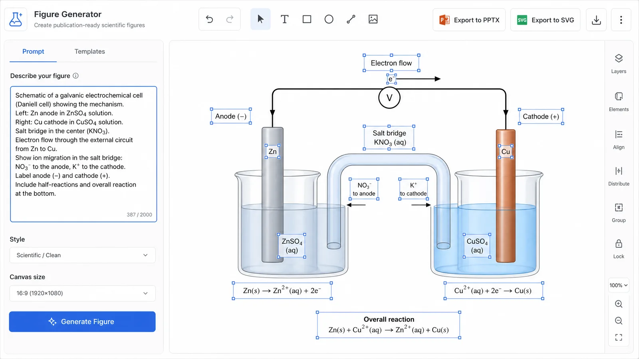Viewport: 639px width, 359px height.
Task: Select the Text tool
Action: coord(284,19)
